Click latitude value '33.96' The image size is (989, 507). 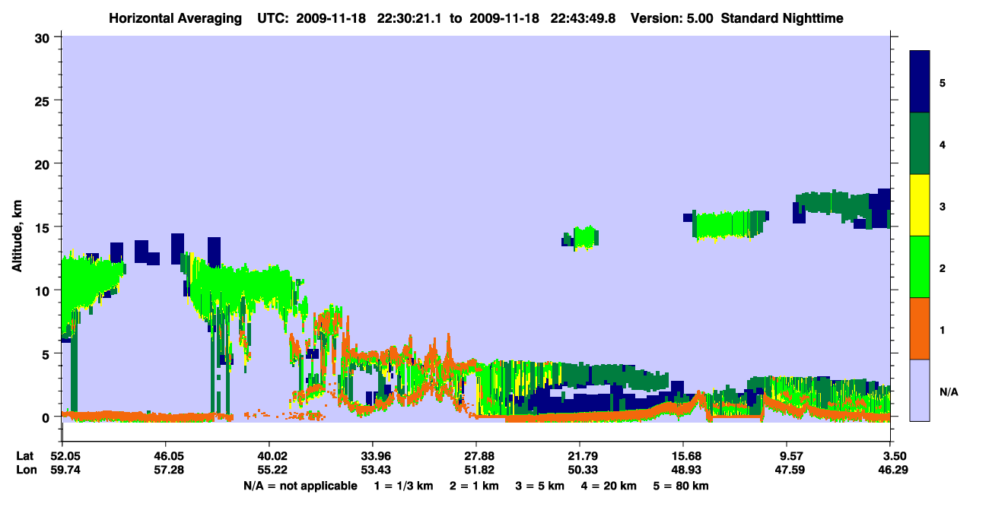[373, 456]
